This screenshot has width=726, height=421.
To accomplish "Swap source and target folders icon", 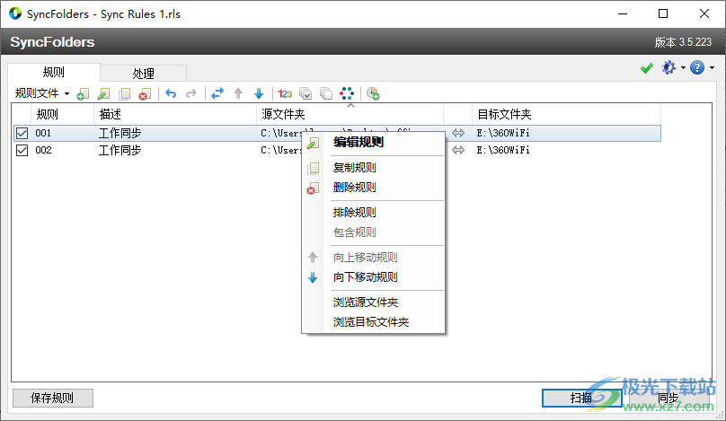I will pyautogui.click(x=217, y=93).
